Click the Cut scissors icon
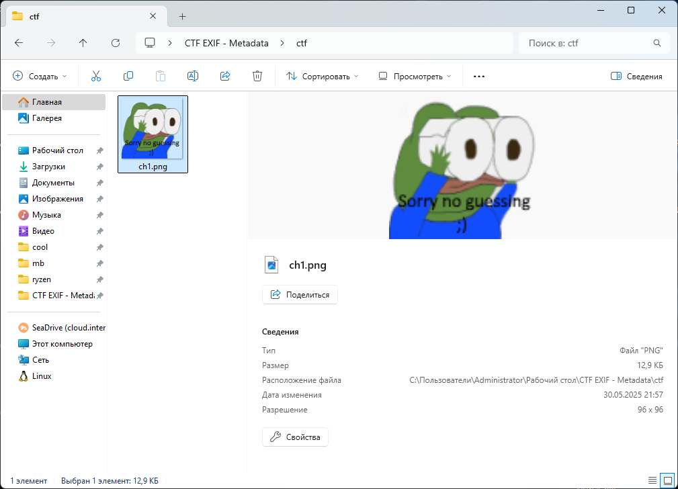 [96, 76]
